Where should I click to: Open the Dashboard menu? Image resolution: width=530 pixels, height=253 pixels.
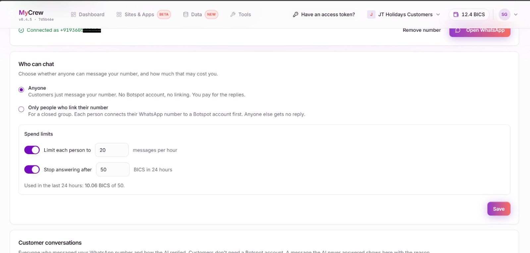tap(87, 15)
